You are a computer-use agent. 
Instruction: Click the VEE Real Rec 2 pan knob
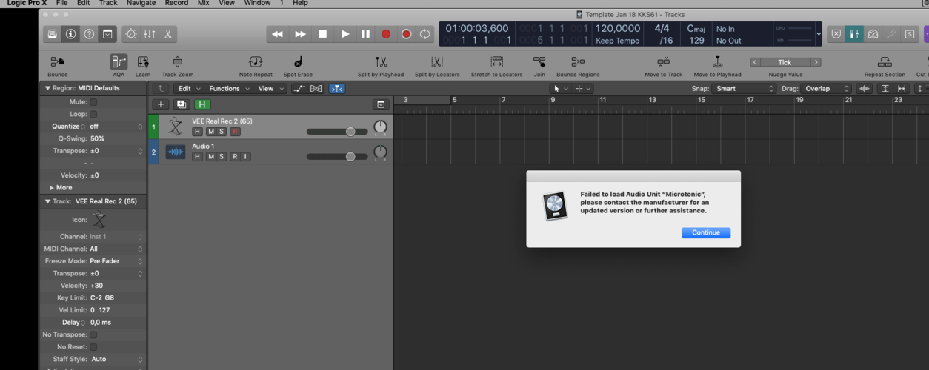tap(380, 128)
